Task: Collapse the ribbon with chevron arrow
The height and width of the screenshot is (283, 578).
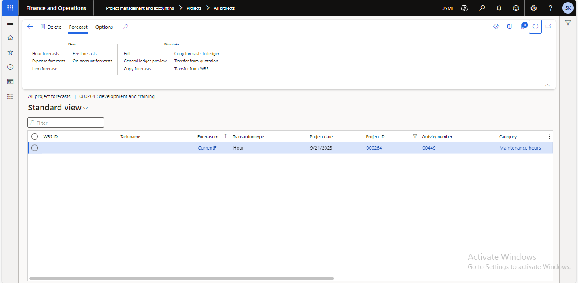Action: pyautogui.click(x=547, y=85)
